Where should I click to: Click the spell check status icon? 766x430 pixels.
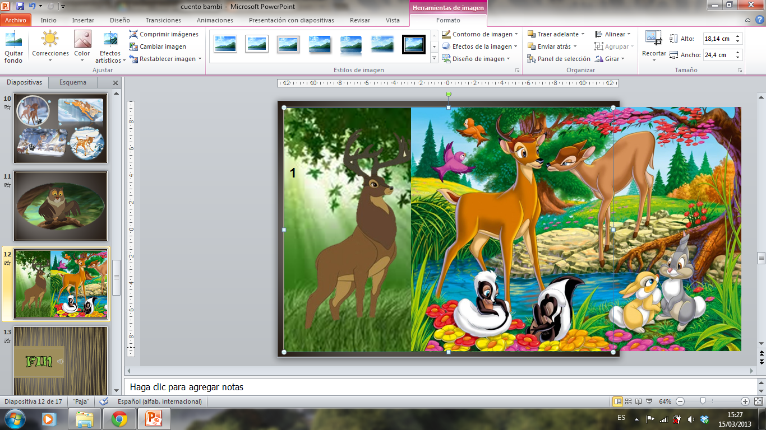(104, 401)
